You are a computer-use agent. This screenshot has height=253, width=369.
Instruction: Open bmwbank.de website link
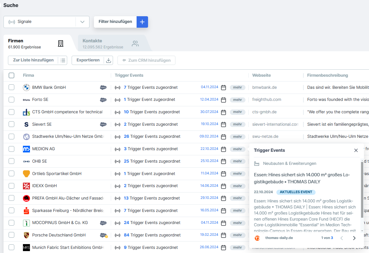tap(264, 88)
